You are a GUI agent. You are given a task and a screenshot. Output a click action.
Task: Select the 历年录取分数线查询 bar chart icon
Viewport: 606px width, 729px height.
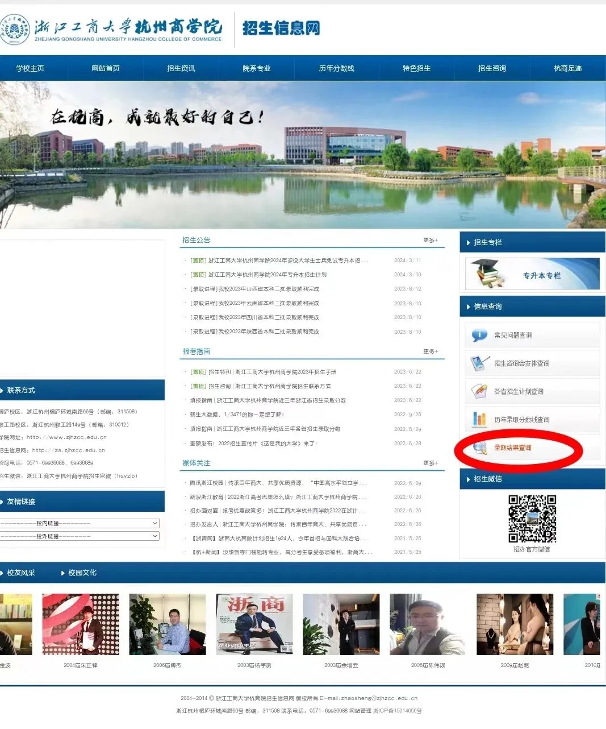479,419
